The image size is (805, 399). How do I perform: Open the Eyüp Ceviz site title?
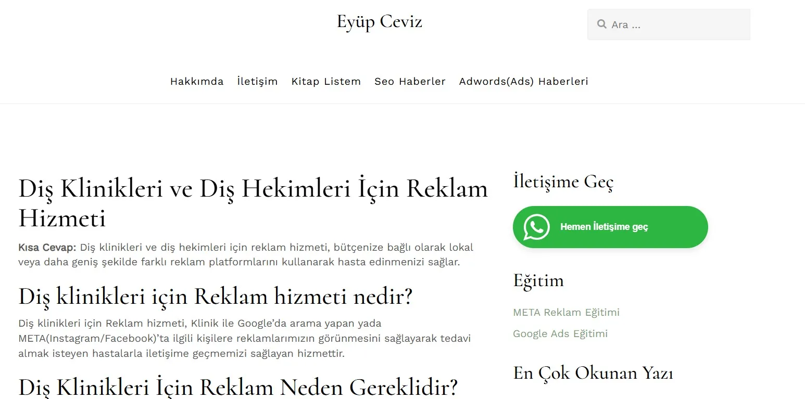click(x=379, y=22)
